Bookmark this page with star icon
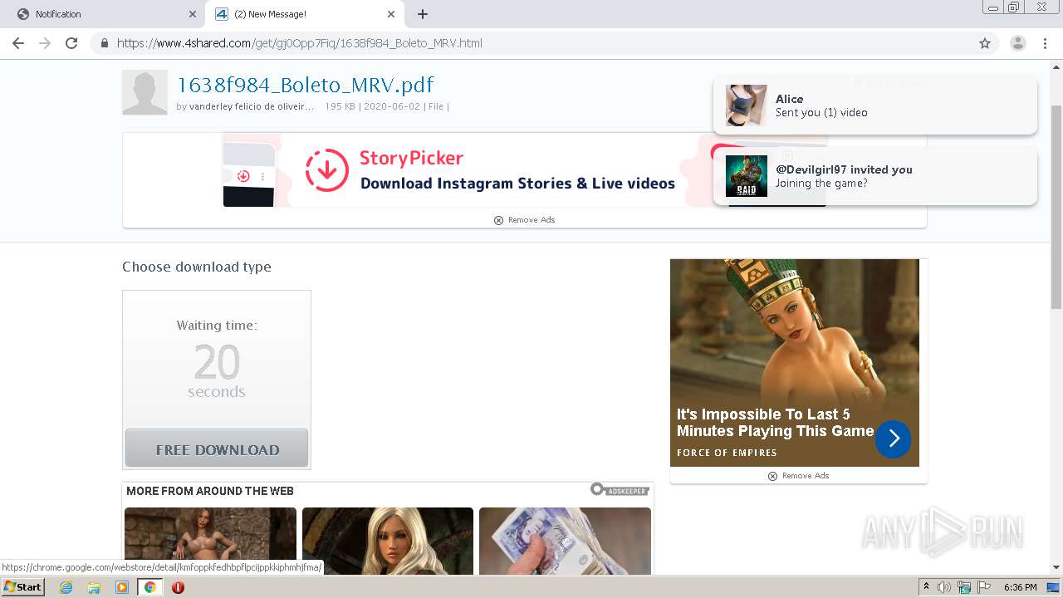This screenshot has height=598, width=1063. [985, 43]
